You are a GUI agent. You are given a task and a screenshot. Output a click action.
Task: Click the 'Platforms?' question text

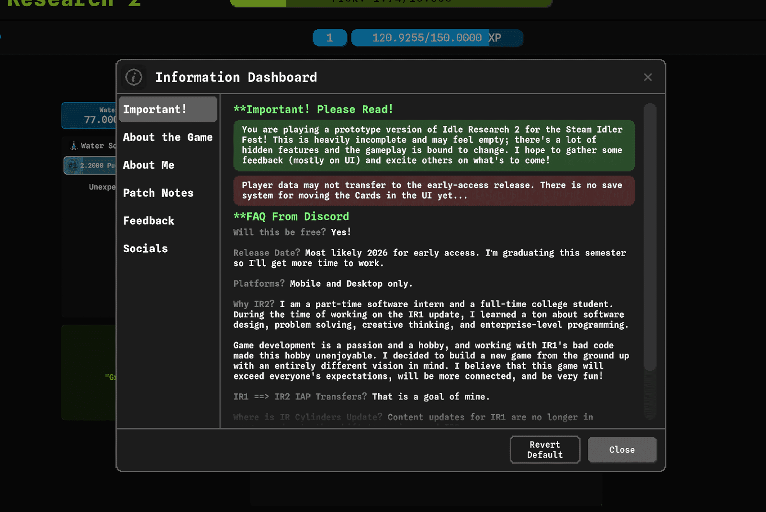pos(259,283)
